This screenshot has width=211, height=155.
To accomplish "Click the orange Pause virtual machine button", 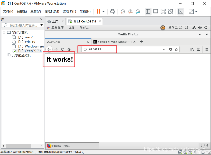I will 98,12.
